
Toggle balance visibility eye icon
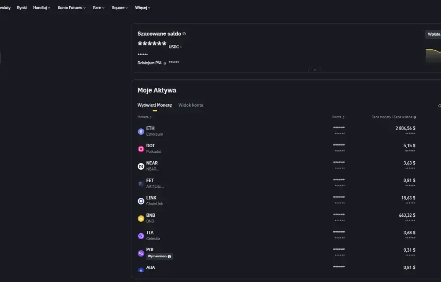184,33
